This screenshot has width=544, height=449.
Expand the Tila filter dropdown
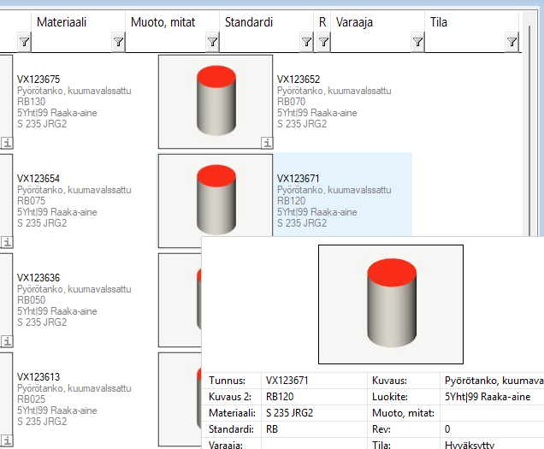511,41
